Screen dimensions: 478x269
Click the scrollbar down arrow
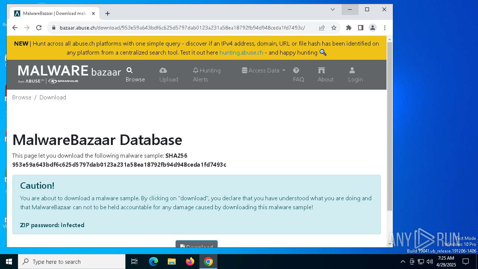point(389,244)
